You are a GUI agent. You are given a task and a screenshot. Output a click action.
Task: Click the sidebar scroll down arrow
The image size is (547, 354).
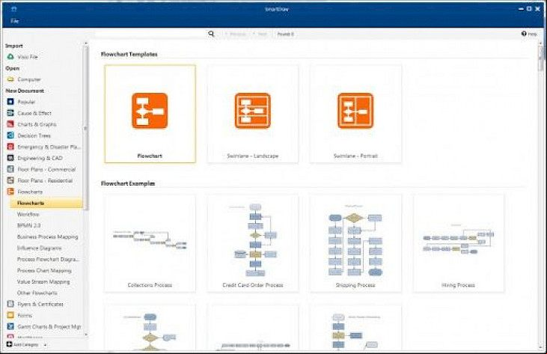point(86,335)
